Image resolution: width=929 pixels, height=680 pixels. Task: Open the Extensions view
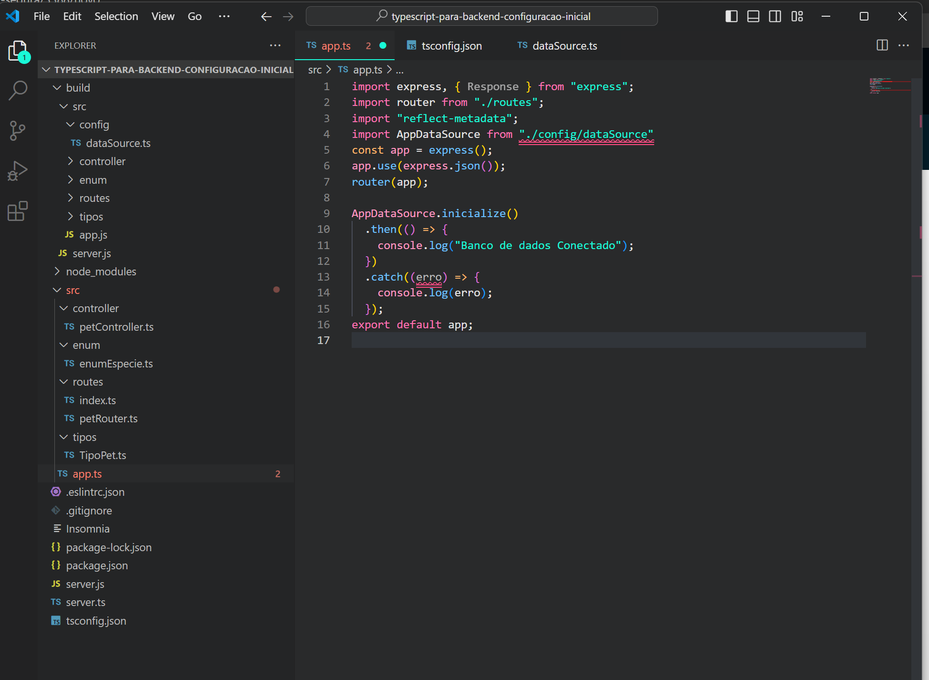coord(18,211)
